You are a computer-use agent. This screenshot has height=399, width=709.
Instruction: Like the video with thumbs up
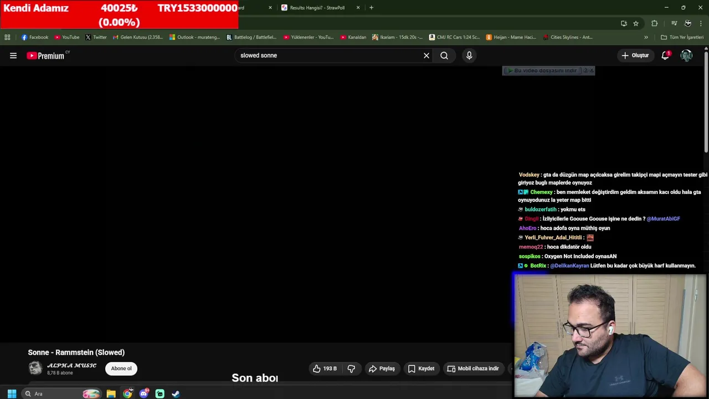pyautogui.click(x=325, y=369)
